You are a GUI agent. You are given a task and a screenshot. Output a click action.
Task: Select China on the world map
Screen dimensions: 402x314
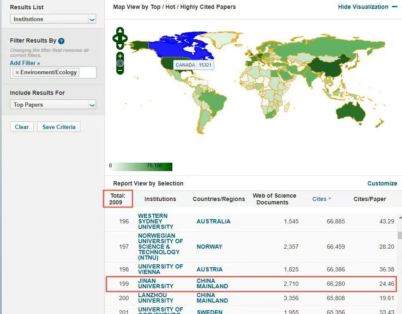(327, 66)
